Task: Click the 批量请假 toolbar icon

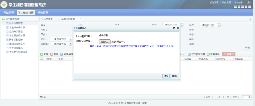Action: click(208, 54)
